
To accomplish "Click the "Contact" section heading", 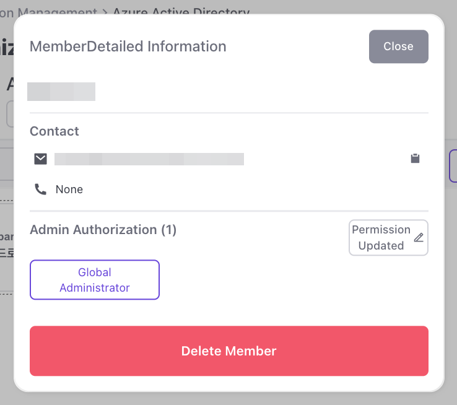I will point(54,131).
